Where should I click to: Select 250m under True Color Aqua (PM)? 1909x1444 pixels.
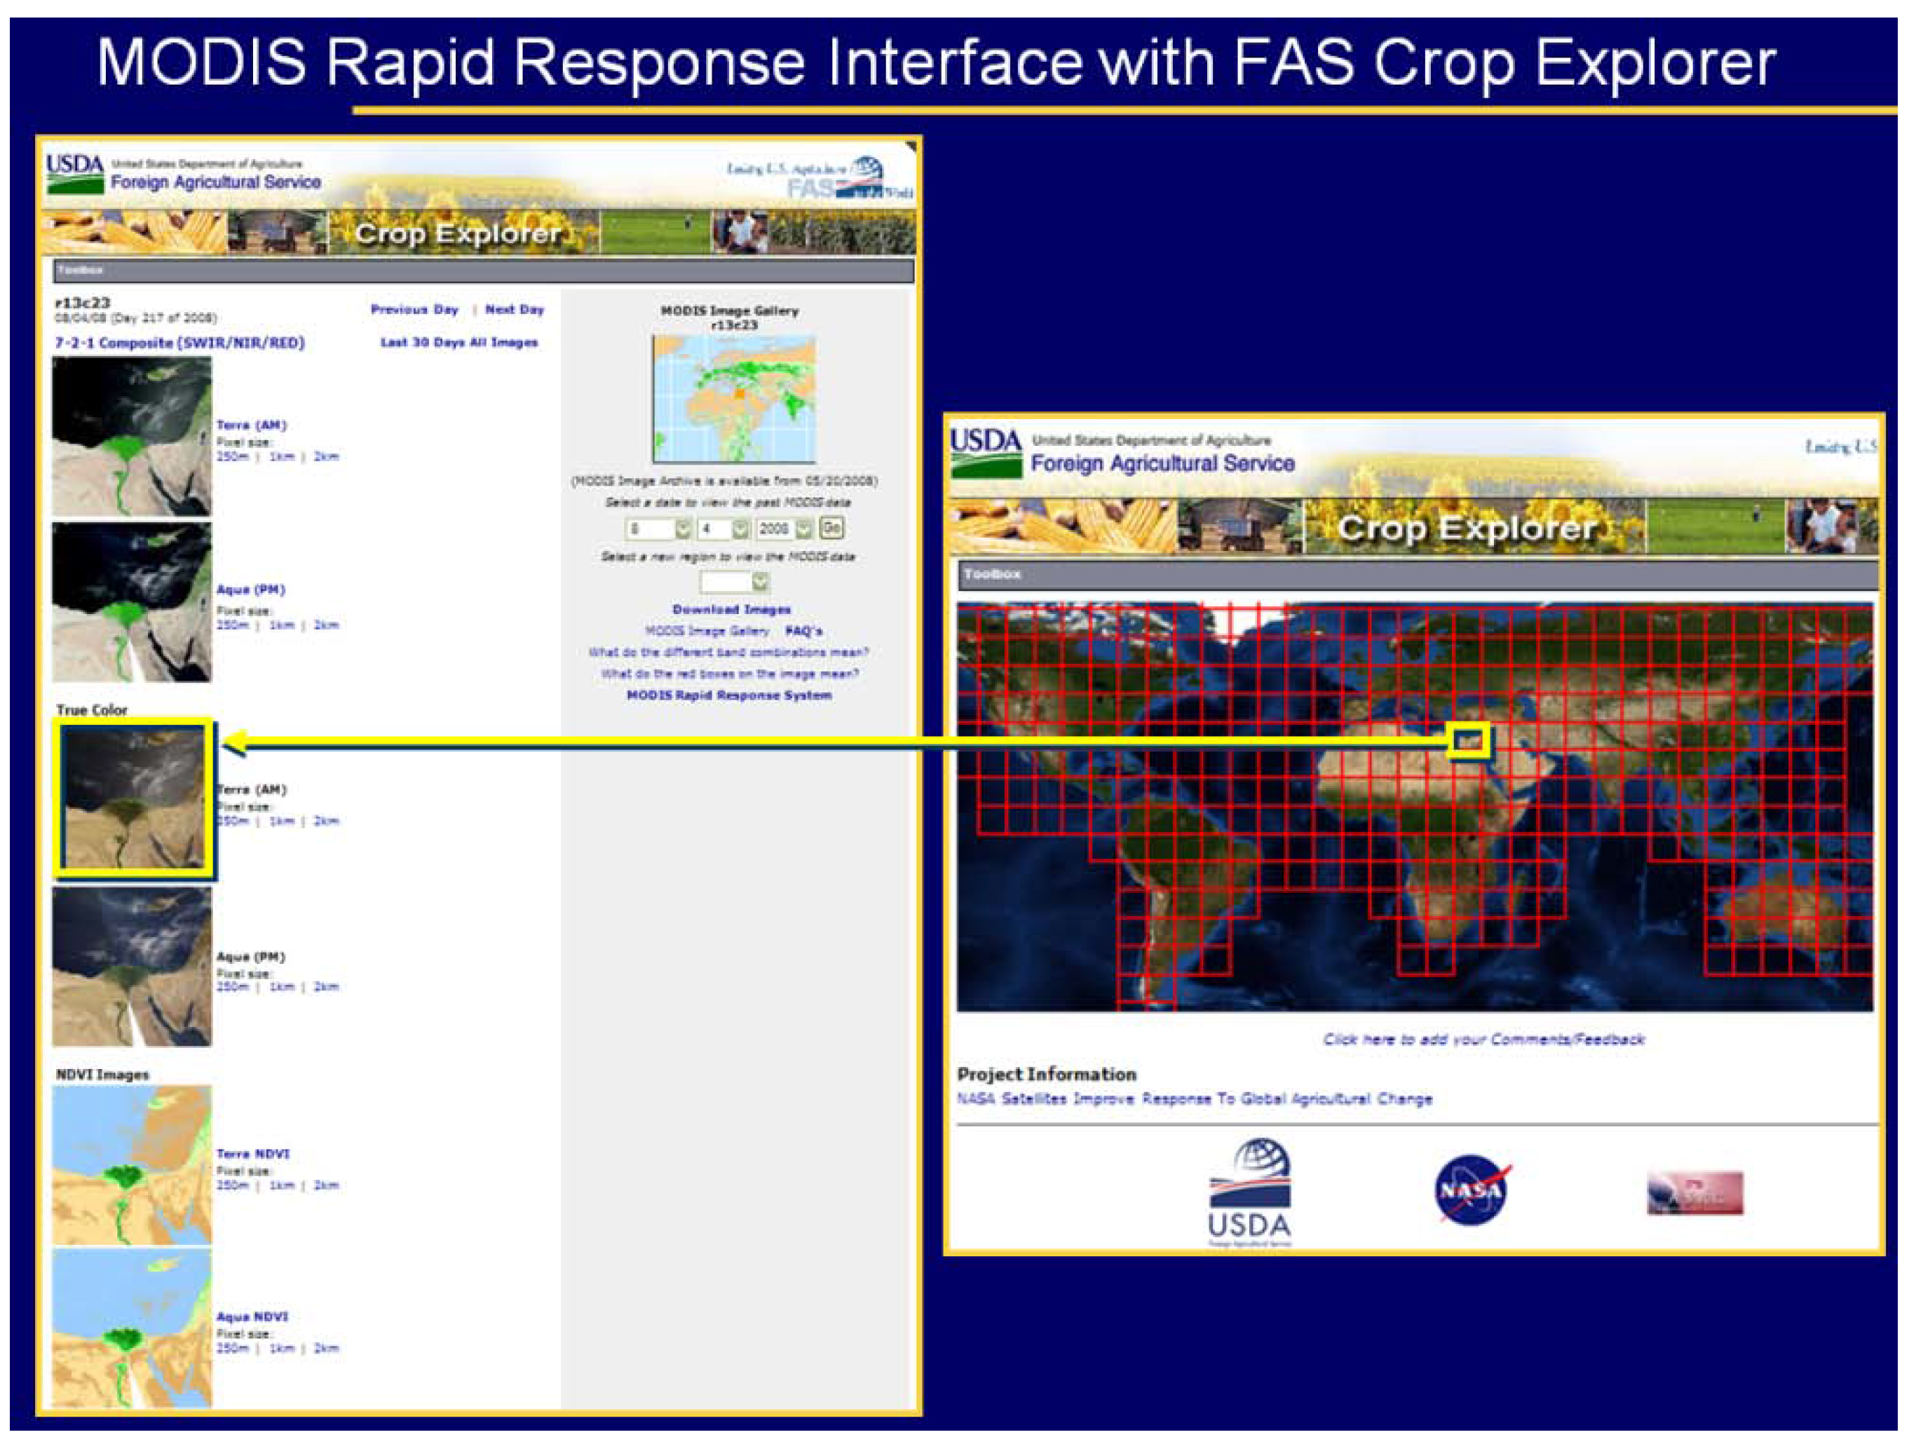[232, 986]
